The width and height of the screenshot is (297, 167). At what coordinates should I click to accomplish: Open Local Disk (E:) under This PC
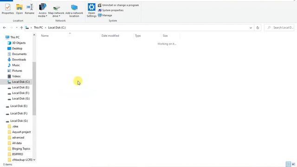tap(20, 88)
